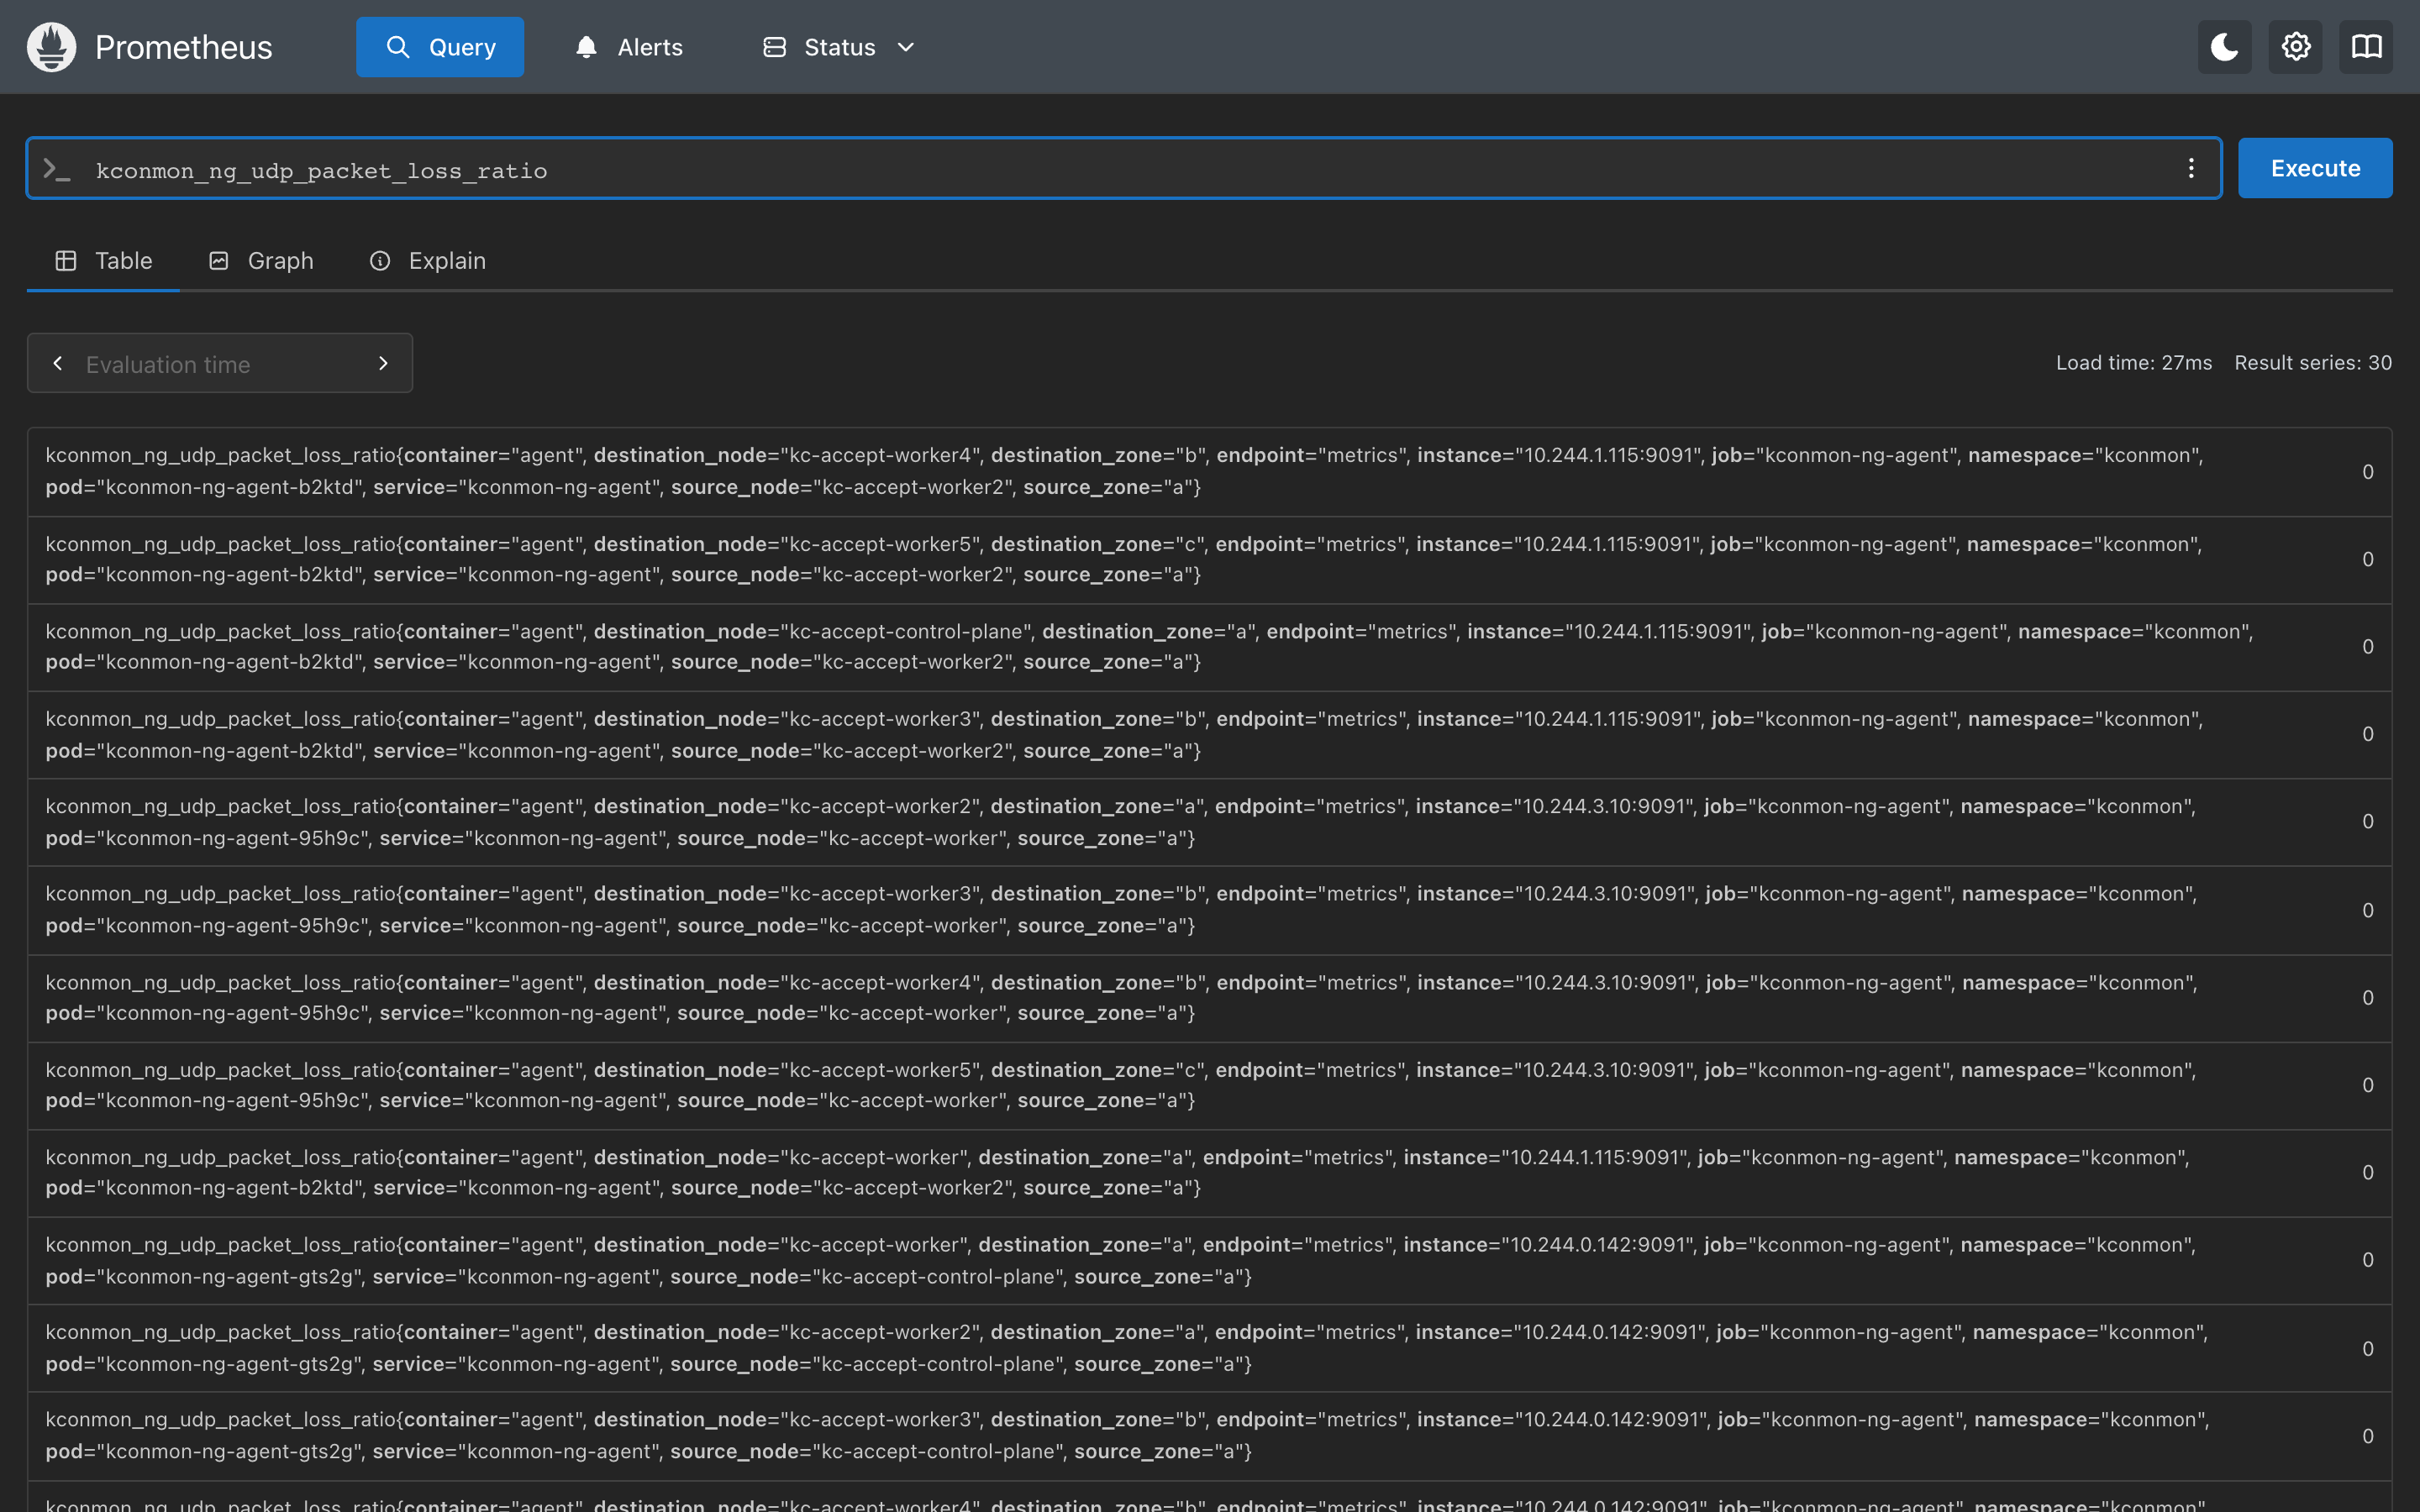2420x1512 pixels.
Task: Click the Result series: 30 text
Action: pyautogui.click(x=2313, y=363)
